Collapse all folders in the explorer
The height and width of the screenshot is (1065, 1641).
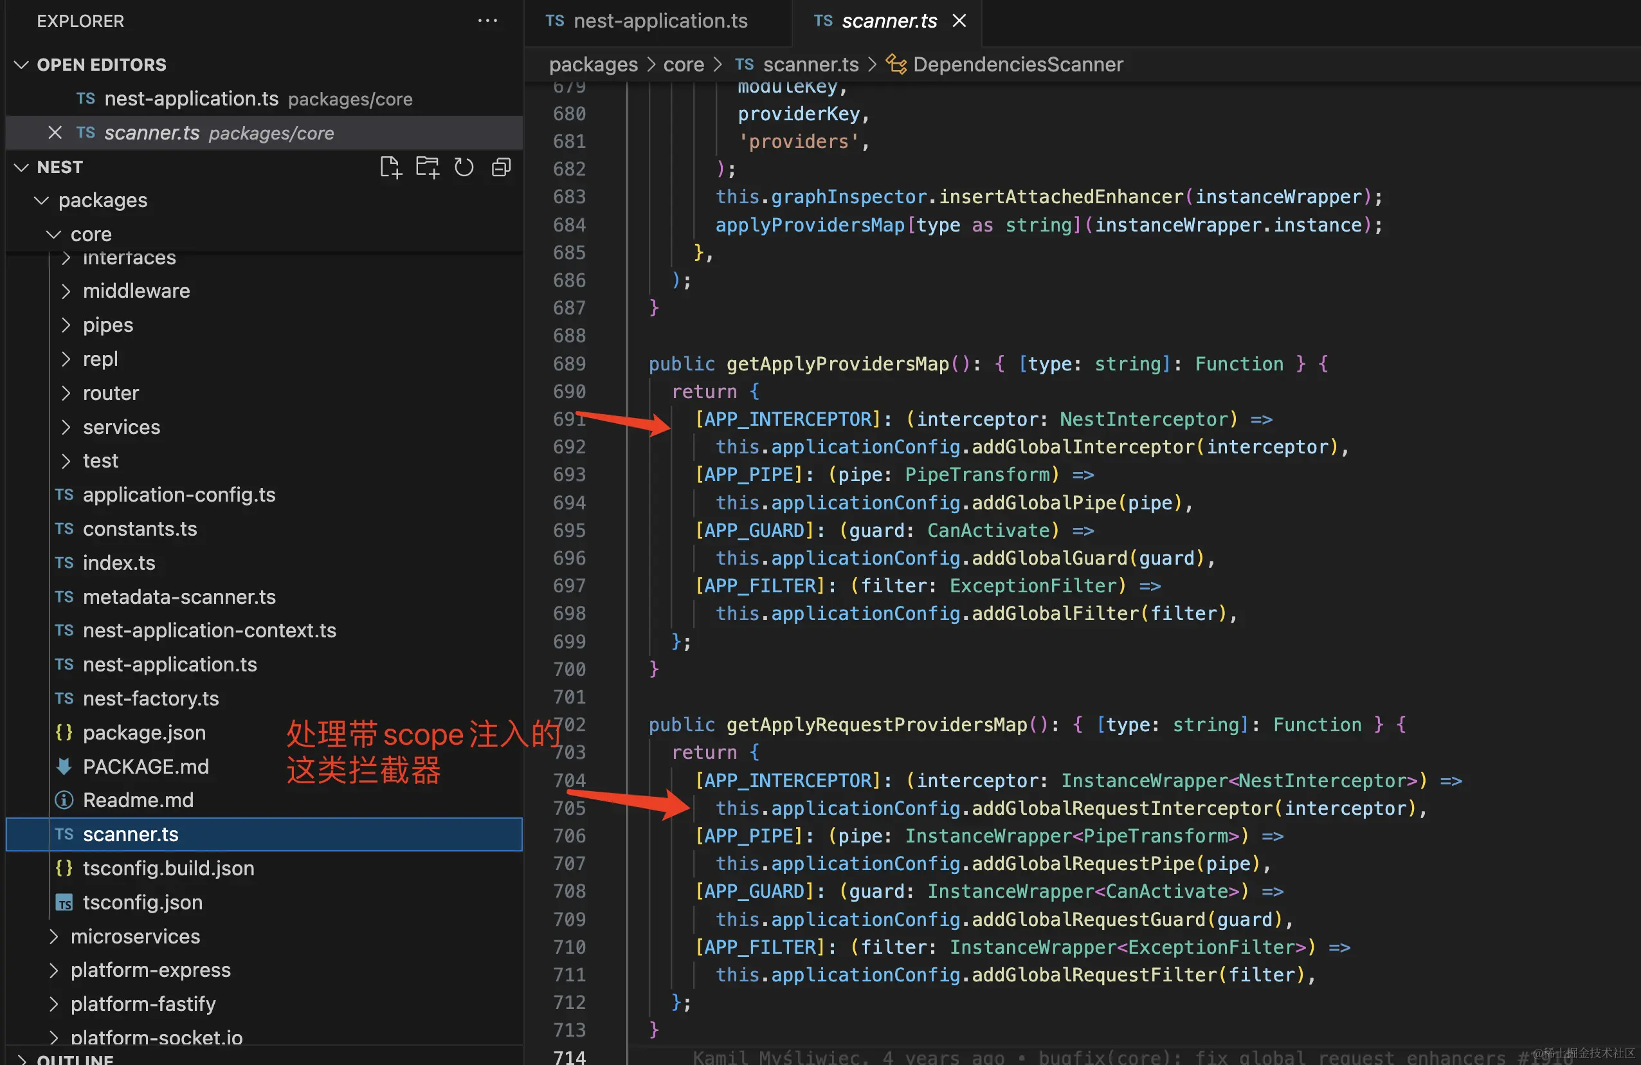point(502,168)
